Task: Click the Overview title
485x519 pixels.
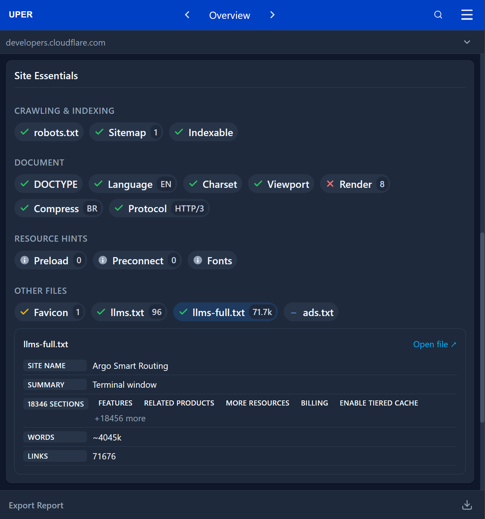Action: 229,15
